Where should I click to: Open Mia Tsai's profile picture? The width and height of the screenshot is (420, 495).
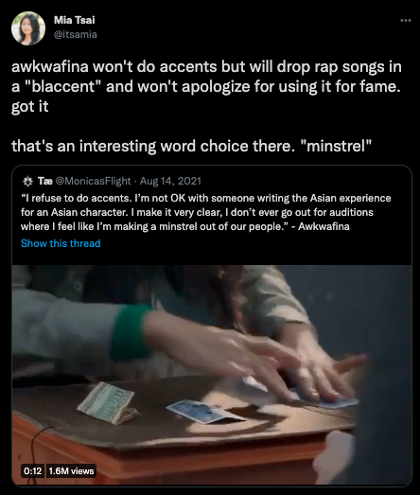tap(28, 28)
